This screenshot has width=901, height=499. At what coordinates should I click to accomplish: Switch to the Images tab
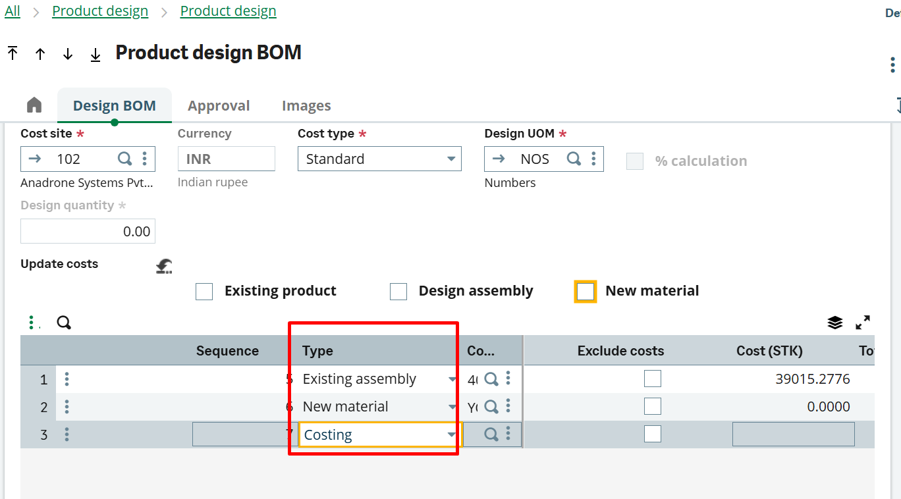306,105
